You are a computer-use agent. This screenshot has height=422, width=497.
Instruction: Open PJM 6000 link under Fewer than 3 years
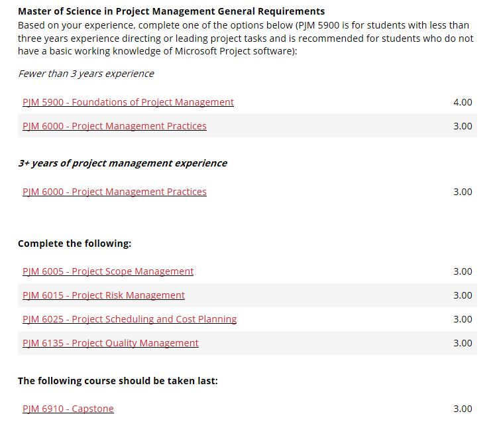tap(115, 126)
